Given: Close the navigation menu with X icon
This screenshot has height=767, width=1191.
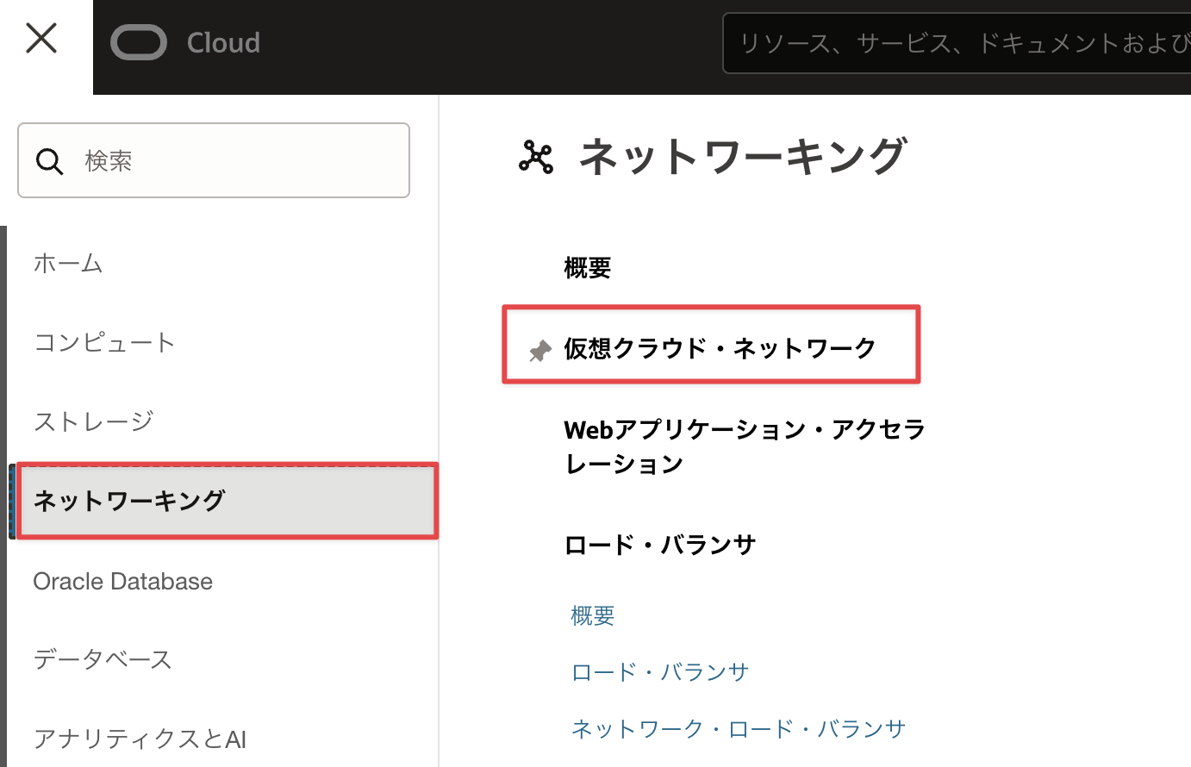Looking at the screenshot, I should (41, 39).
